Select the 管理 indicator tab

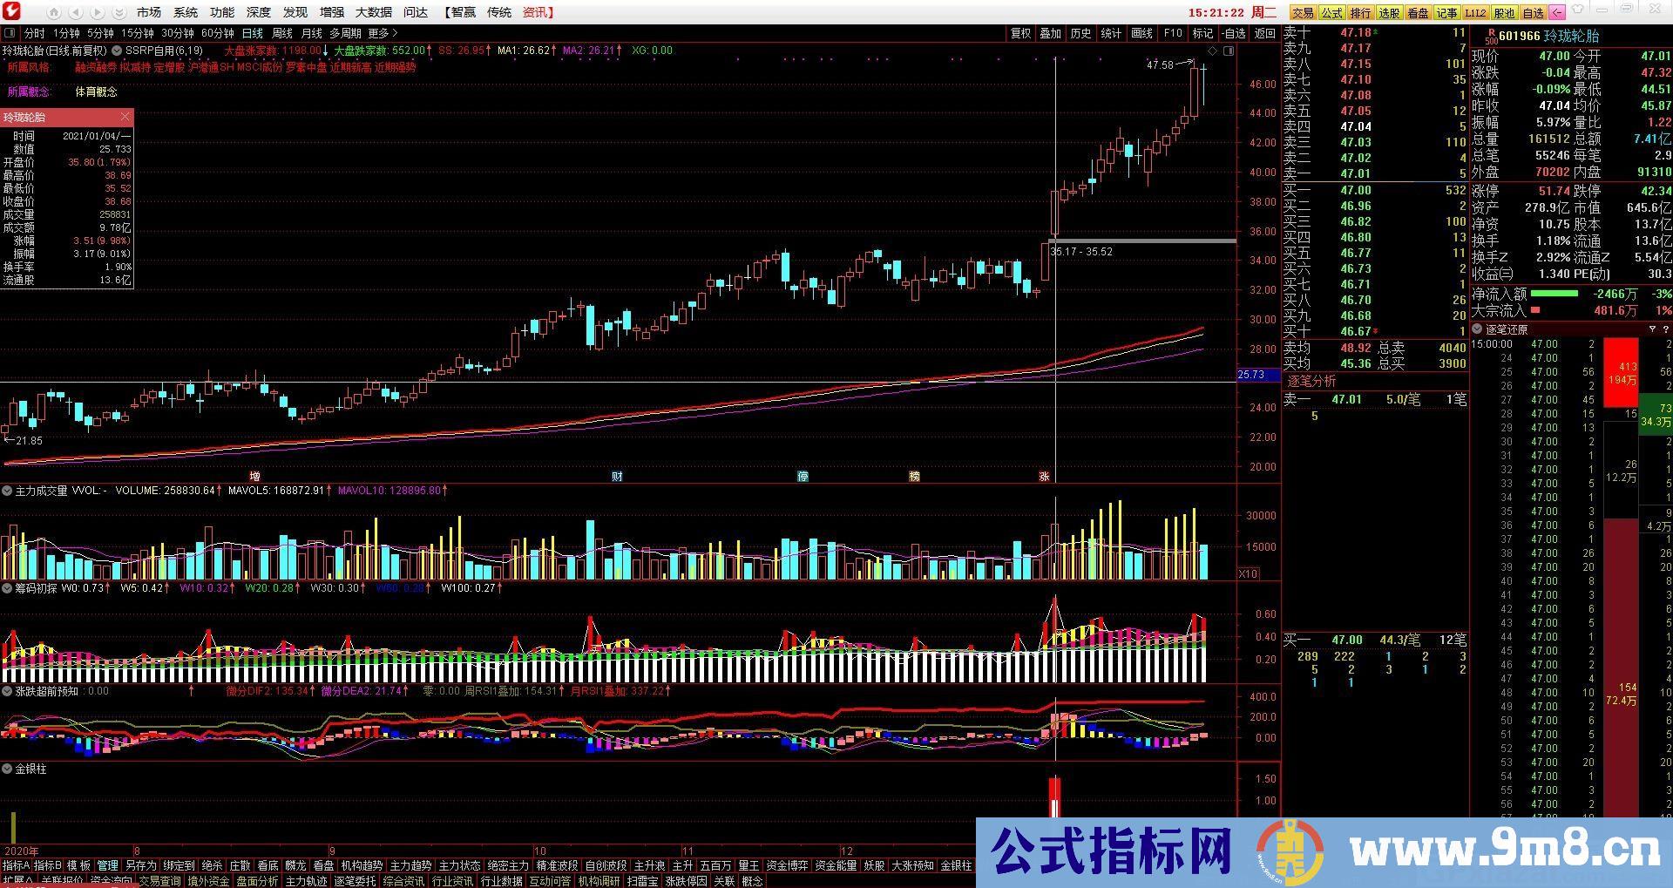coord(107,865)
